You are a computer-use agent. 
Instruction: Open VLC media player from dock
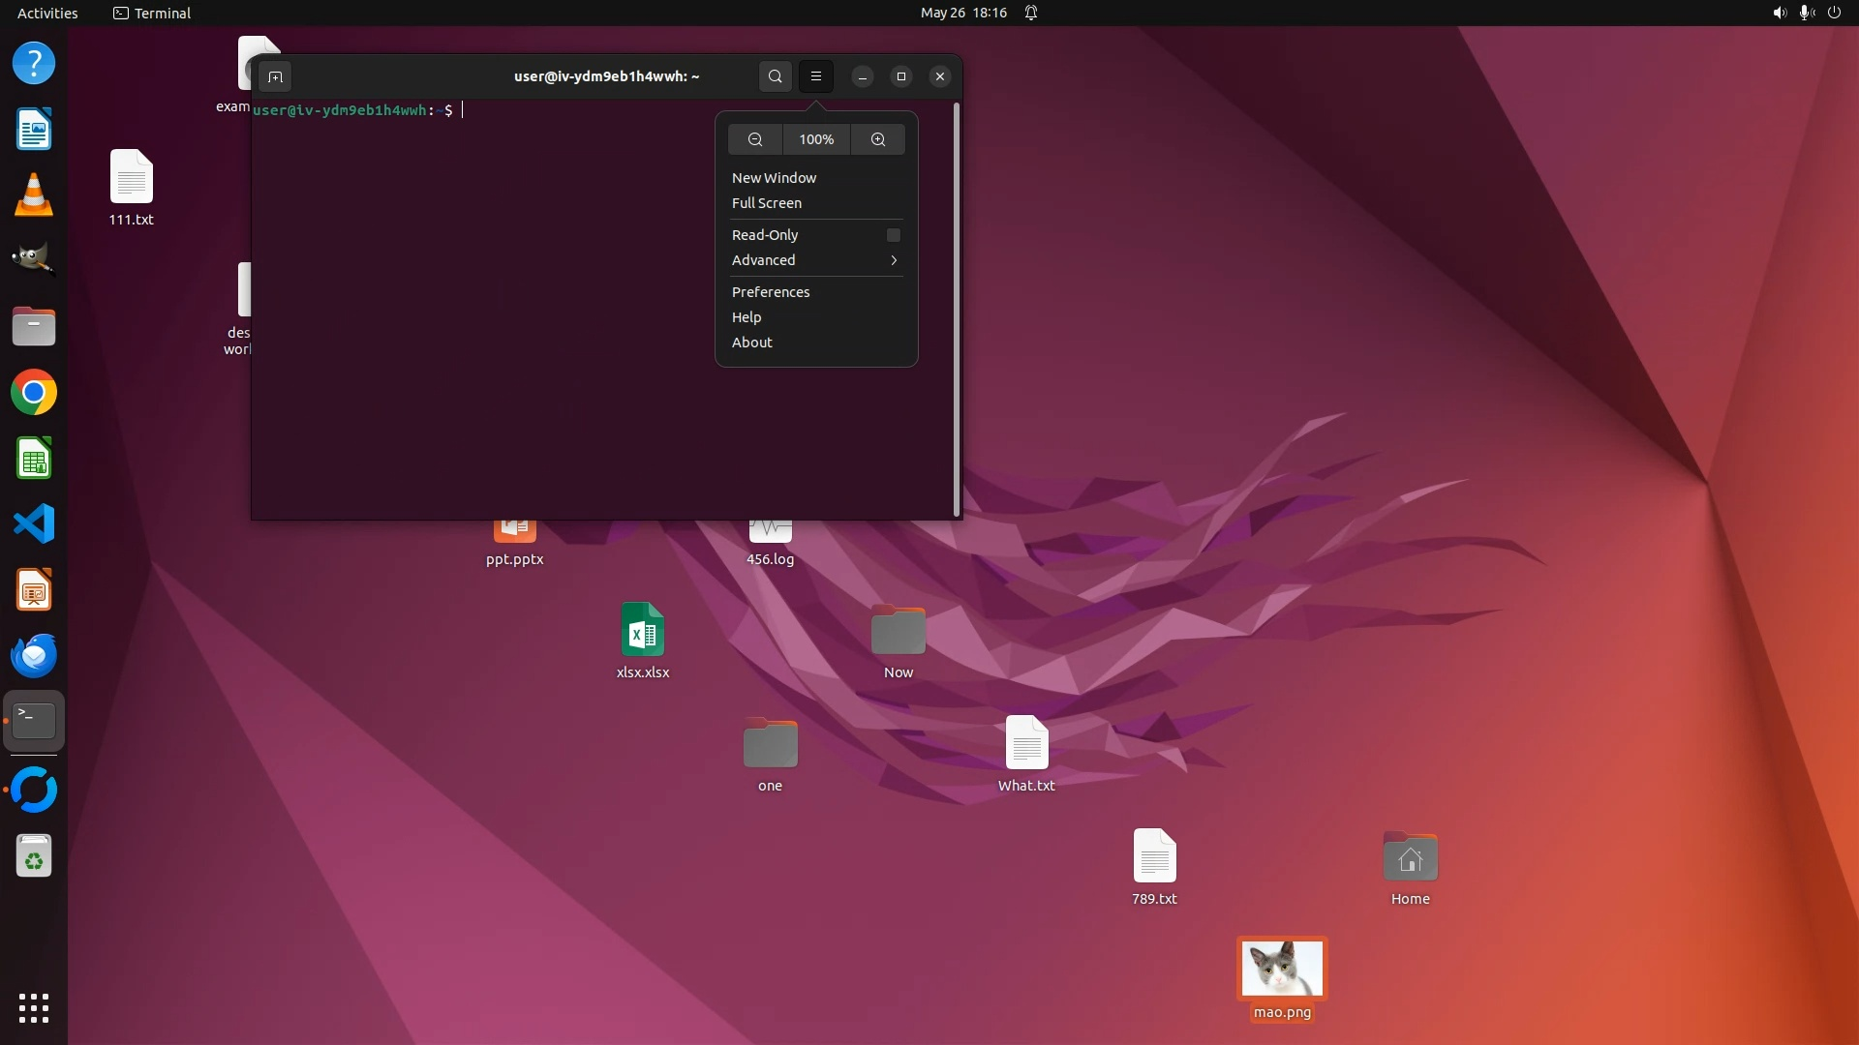[34, 195]
